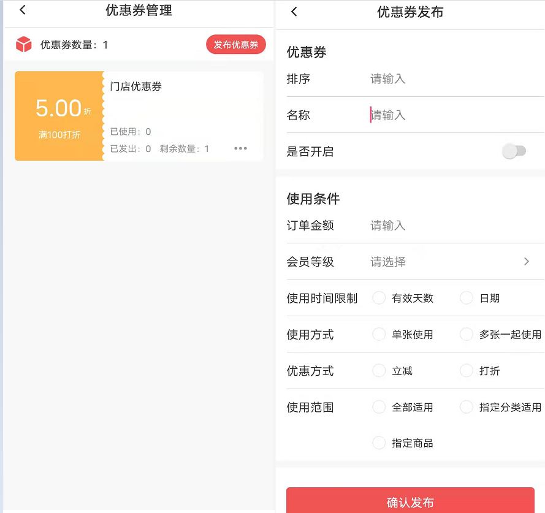The image size is (545, 513).
Task: Open the three-dot menu on 门店优惠券 card
Action: click(x=240, y=148)
